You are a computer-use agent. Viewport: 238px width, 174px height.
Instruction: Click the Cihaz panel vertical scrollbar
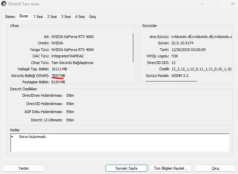(x=133, y=48)
